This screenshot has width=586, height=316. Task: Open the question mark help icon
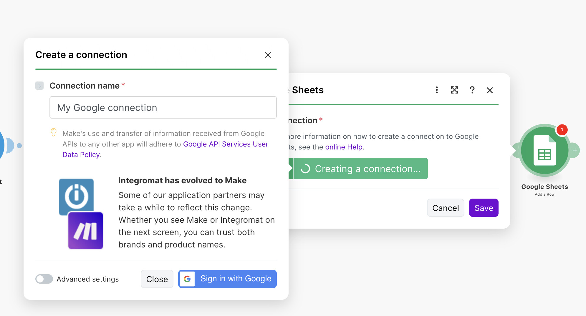click(472, 90)
